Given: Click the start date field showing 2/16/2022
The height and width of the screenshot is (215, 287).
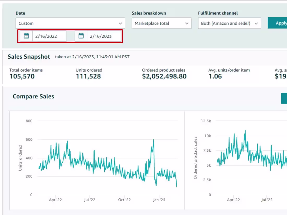Looking at the screenshot, I should click(x=49, y=36).
